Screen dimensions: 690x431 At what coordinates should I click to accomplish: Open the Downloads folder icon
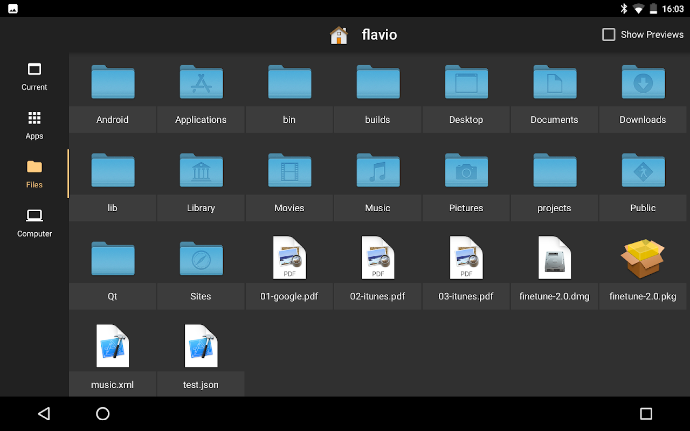point(643,82)
